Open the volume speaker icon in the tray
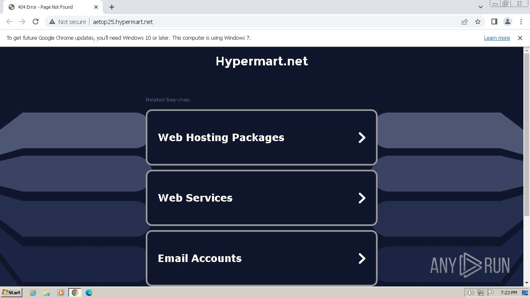 [471, 293]
